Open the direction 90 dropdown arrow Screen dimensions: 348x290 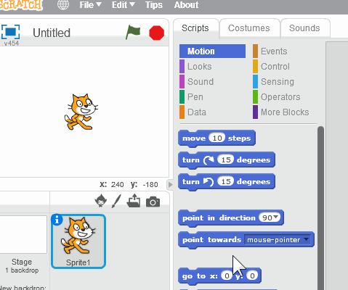click(276, 217)
